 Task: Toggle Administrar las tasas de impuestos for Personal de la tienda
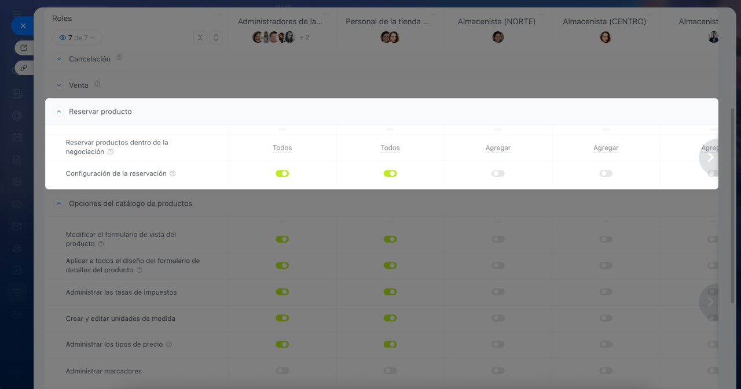pos(390,292)
